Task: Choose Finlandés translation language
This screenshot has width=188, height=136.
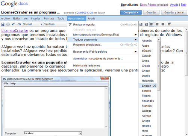Action: click(x=148, y=101)
